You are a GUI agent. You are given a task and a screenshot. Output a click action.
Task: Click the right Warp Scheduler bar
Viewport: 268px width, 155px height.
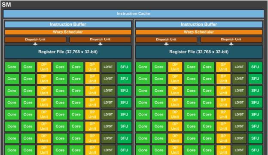199,32
